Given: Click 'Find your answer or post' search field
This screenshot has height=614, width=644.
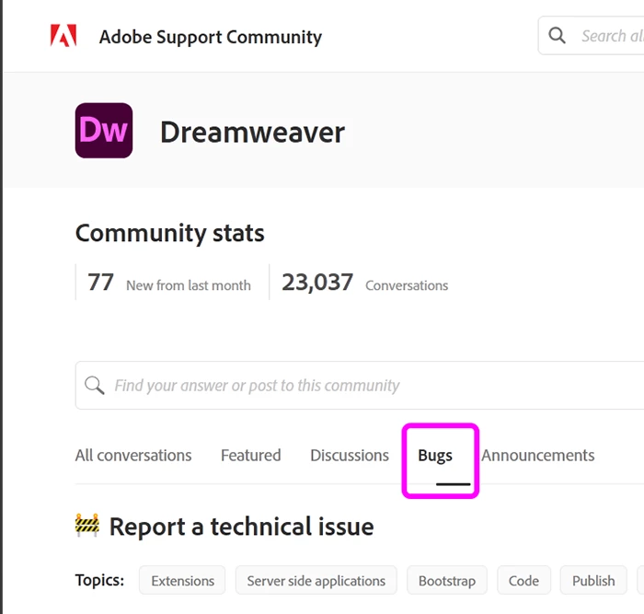Looking at the screenshot, I should 360,385.
